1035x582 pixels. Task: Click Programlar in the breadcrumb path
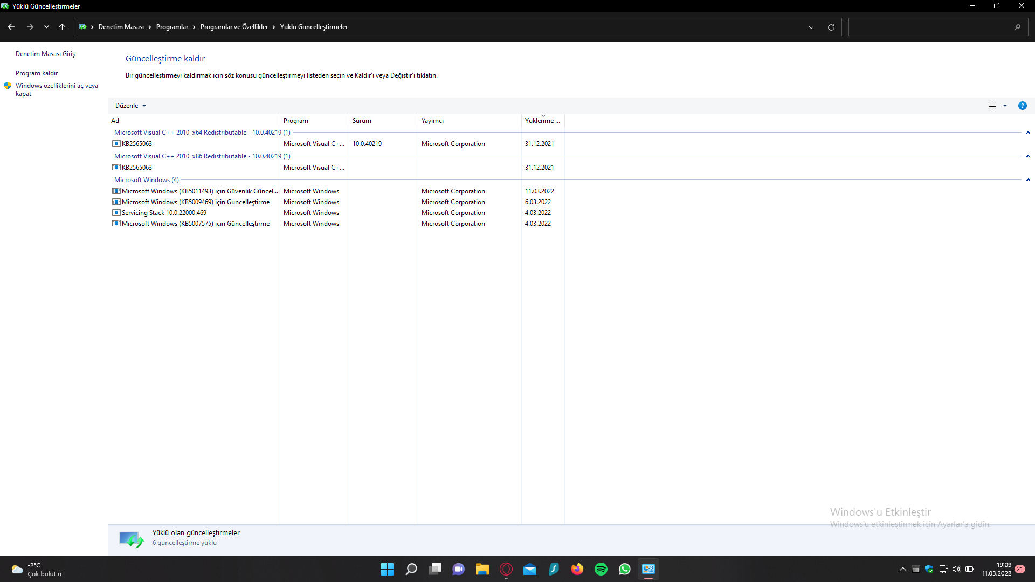coord(172,27)
